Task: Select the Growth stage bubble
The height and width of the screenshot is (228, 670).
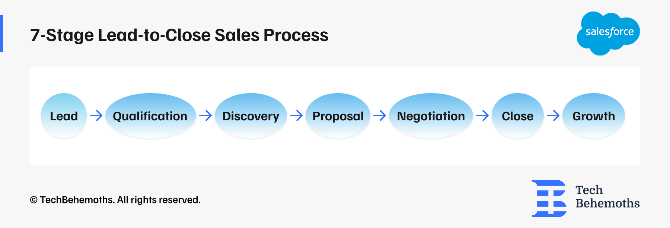Action: pos(594,116)
